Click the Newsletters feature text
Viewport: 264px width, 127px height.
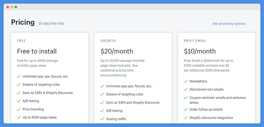pyautogui.click(x=198, y=81)
